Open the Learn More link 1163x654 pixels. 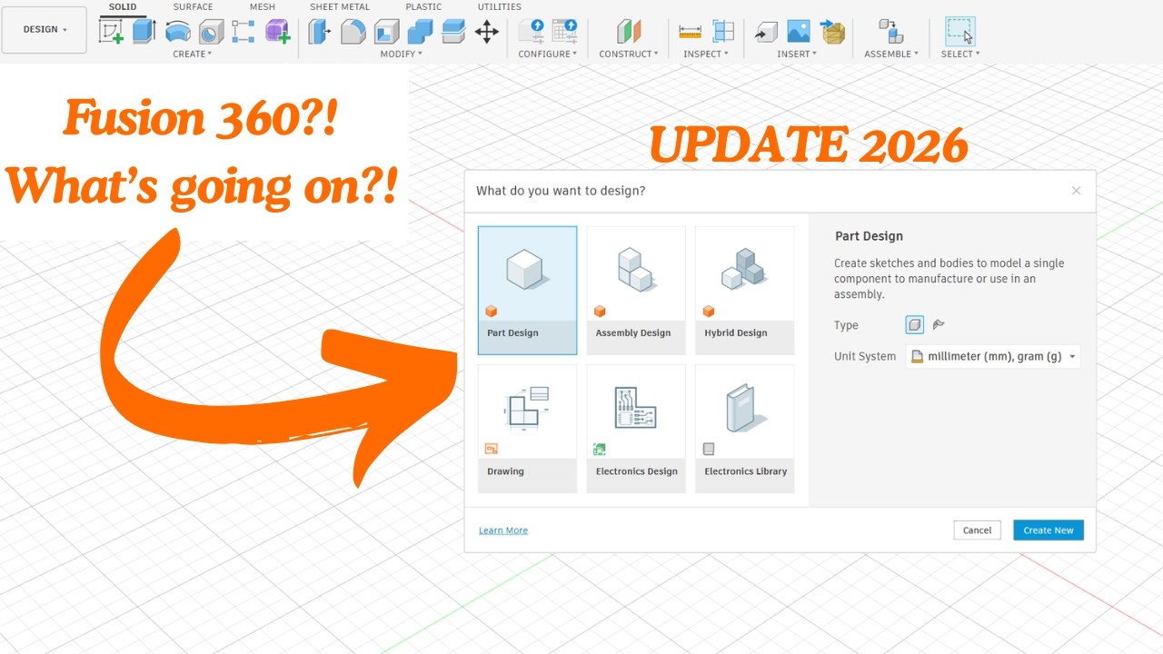coord(503,530)
